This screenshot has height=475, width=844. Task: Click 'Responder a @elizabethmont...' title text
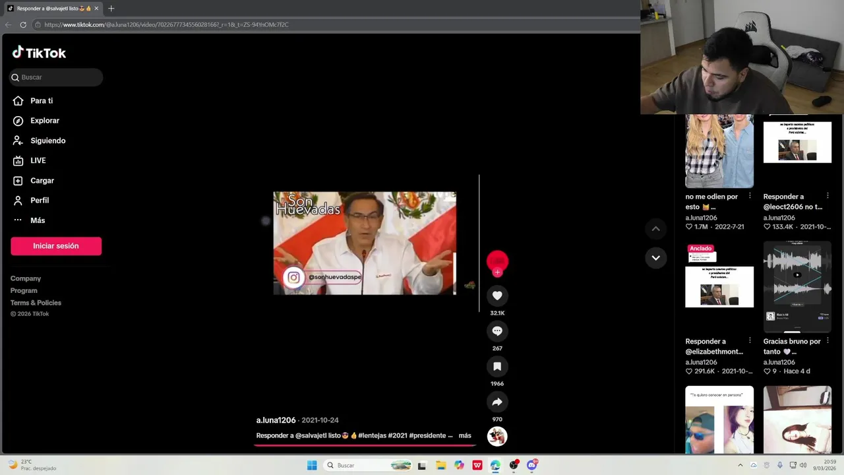coord(714,346)
